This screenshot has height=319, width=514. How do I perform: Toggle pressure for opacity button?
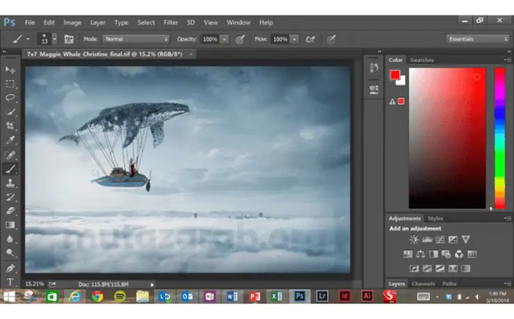click(240, 39)
